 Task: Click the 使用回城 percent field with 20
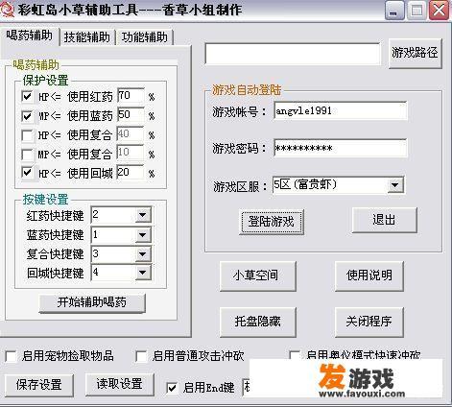(x=131, y=173)
